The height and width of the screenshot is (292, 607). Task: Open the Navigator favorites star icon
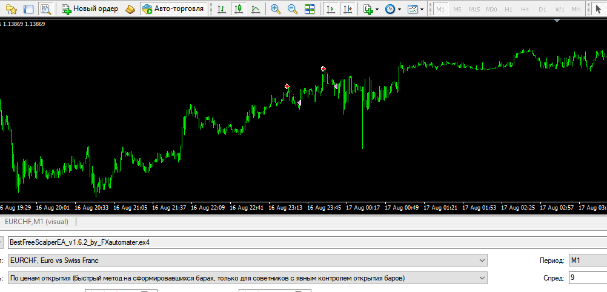12,9
